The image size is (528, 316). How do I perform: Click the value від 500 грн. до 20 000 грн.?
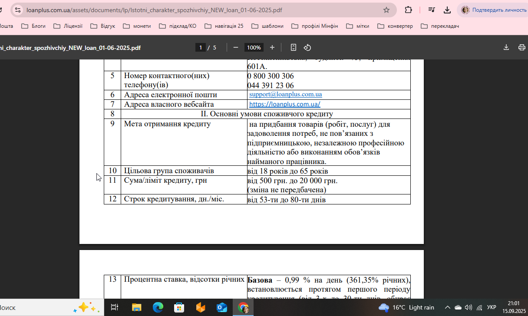click(292, 181)
